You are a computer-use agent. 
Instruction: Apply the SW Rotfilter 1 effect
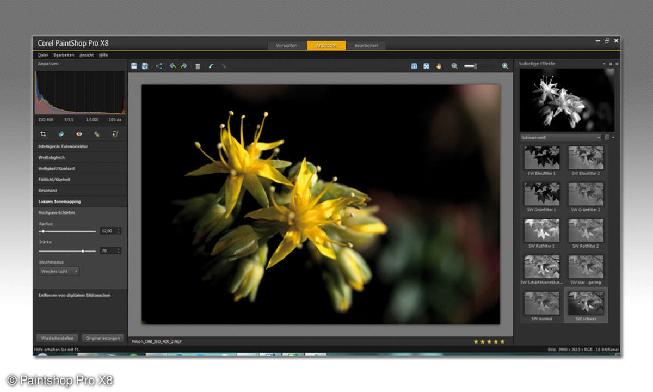point(541,234)
